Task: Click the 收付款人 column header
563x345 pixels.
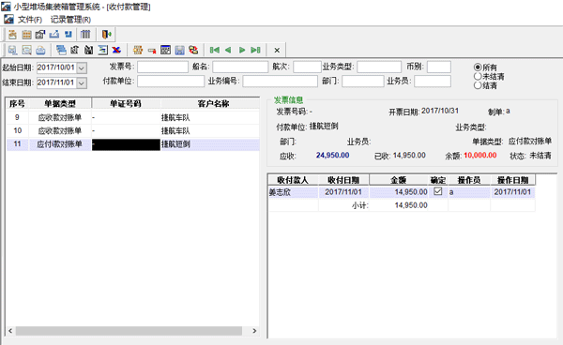Action: [293, 180]
